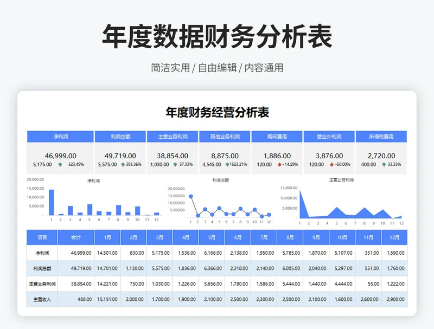Click the 年度数据财务分析表 main heading
This screenshot has width=434, height=329.
[x=217, y=36]
